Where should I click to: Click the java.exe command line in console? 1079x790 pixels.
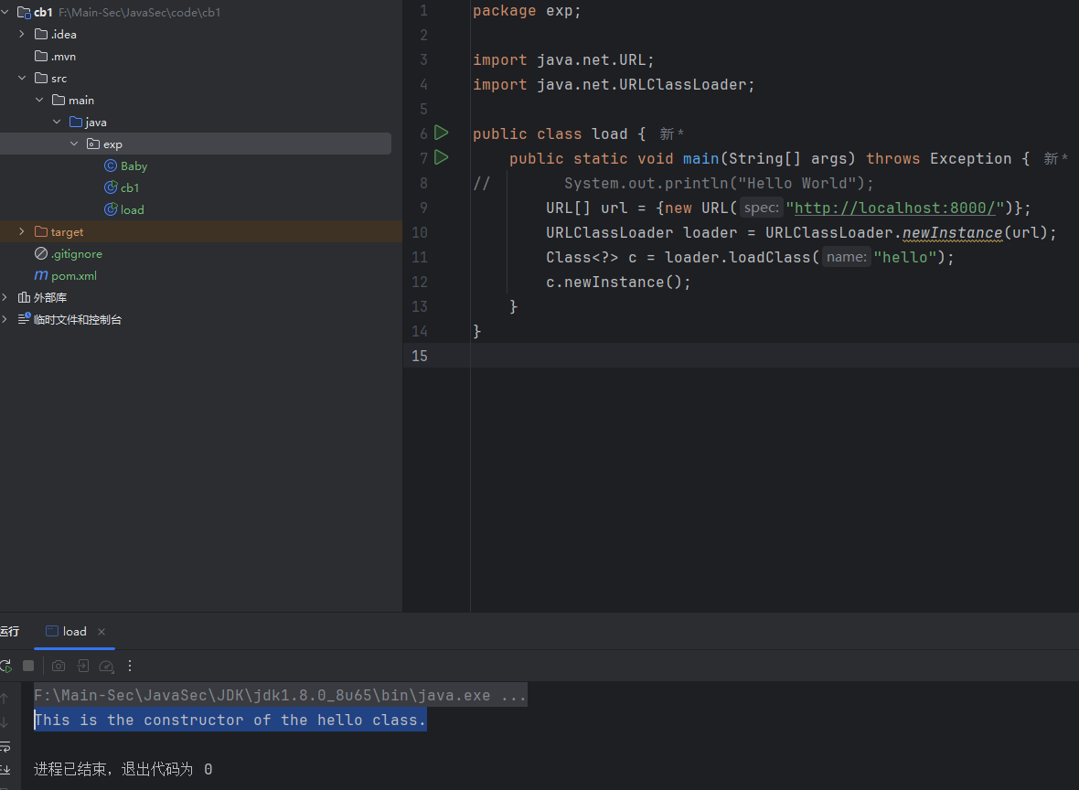[x=280, y=695]
